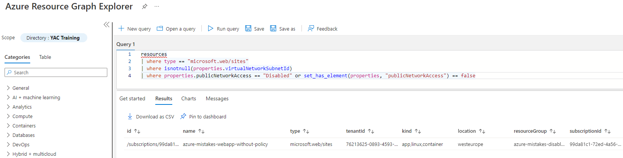Click the 'resources' text on line 1
This screenshot has height=158, width=623.
coord(154,54)
